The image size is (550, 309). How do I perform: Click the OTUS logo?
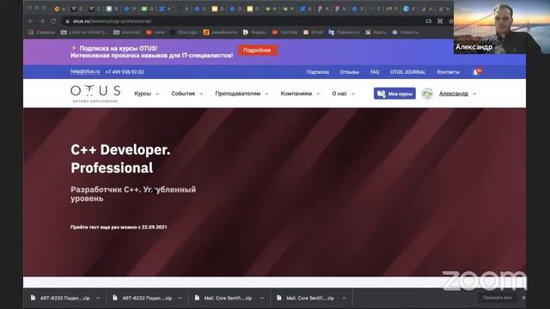95,94
